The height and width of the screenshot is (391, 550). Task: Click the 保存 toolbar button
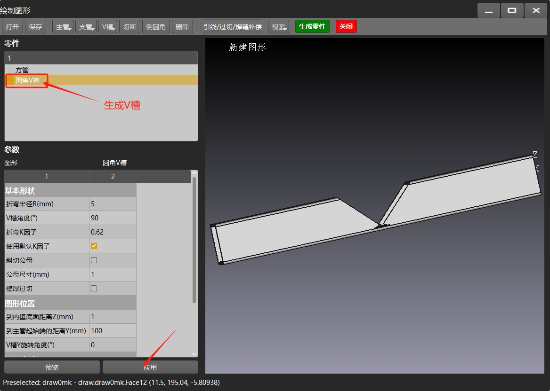tap(35, 27)
